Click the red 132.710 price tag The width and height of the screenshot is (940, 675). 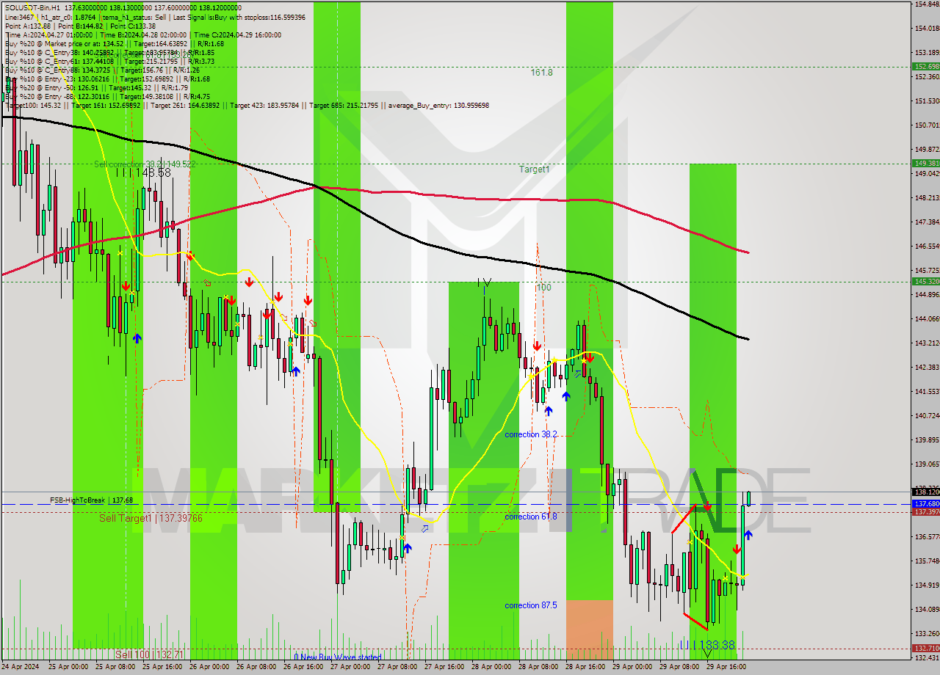click(x=925, y=649)
